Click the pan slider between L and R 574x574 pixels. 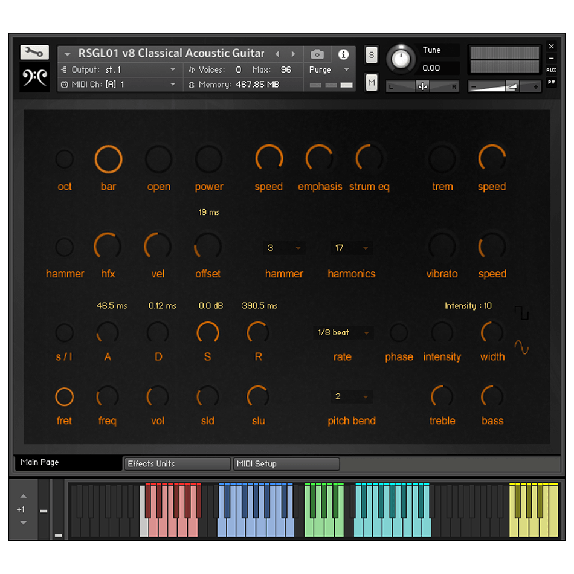point(422,87)
